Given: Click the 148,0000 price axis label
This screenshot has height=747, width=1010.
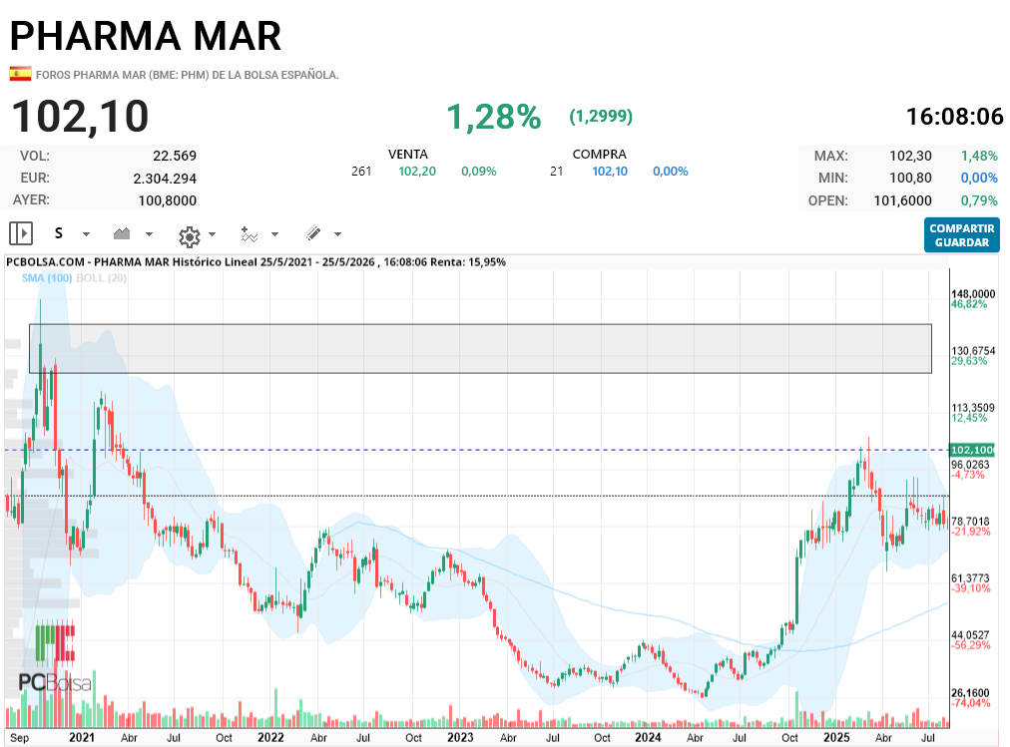Looking at the screenshot, I should tap(973, 294).
